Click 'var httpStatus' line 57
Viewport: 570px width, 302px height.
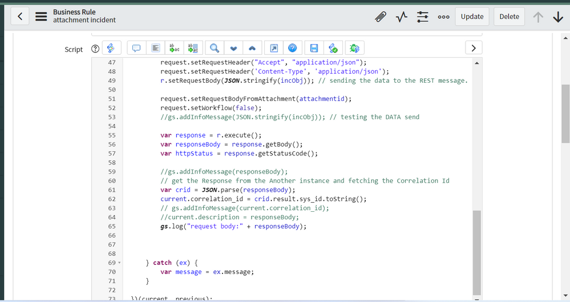(239, 153)
